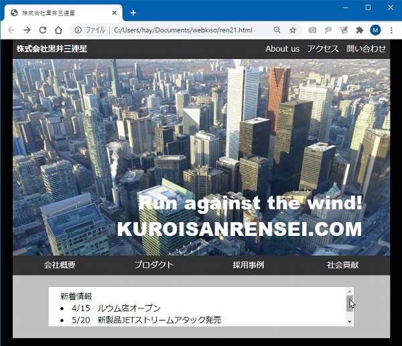Viewport: 402px width, 346px height.
Task: Close the 株式会社黒井三連星 tab
Action: tap(115, 13)
